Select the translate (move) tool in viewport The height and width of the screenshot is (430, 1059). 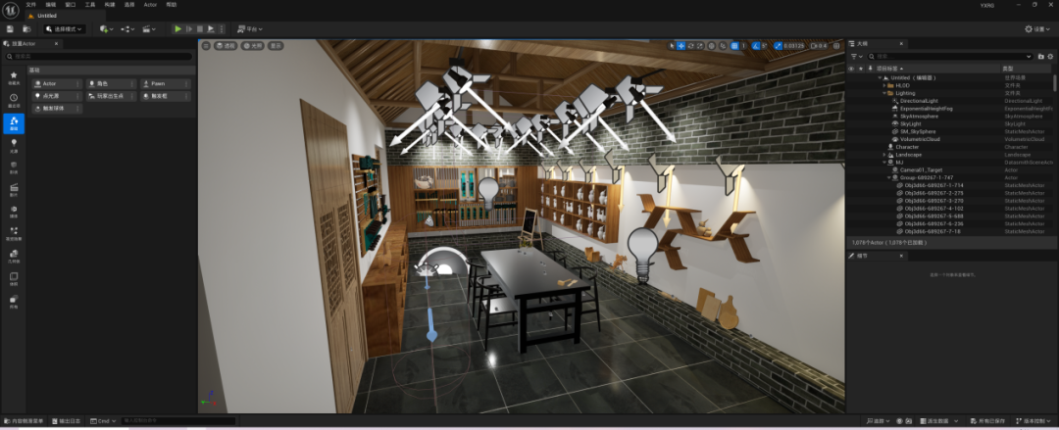[x=681, y=46]
